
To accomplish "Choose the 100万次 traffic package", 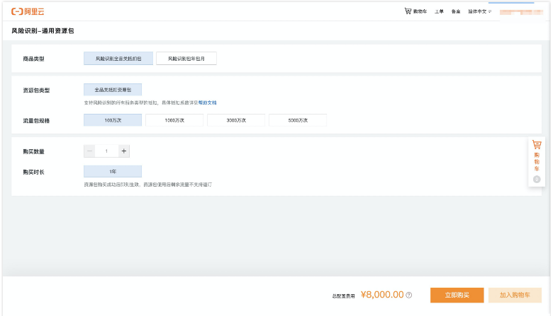I will pos(113,120).
